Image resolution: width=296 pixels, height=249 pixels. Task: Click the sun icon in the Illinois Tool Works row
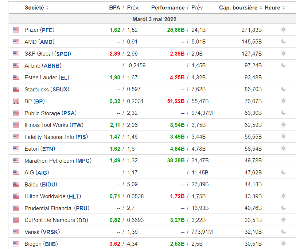tap(283, 125)
